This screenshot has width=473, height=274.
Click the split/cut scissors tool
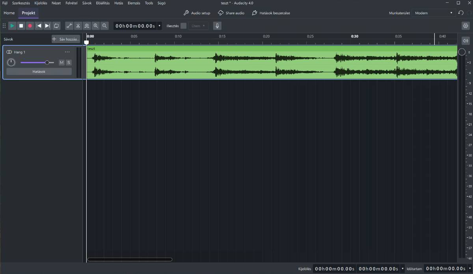point(78,26)
